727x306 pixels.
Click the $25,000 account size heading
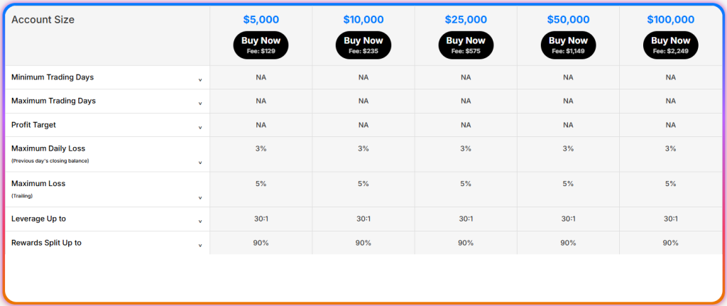466,20
